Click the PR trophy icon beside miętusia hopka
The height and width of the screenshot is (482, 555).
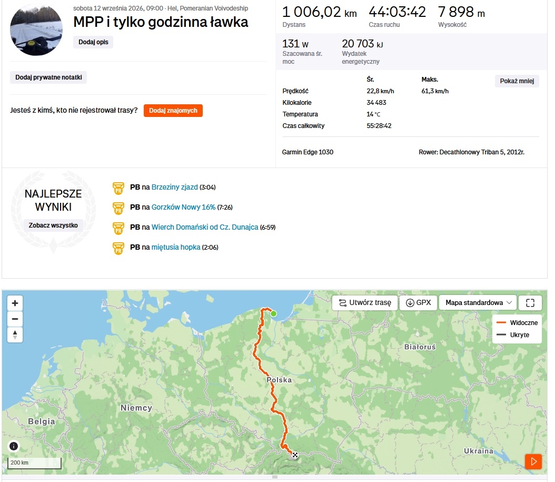(118, 248)
